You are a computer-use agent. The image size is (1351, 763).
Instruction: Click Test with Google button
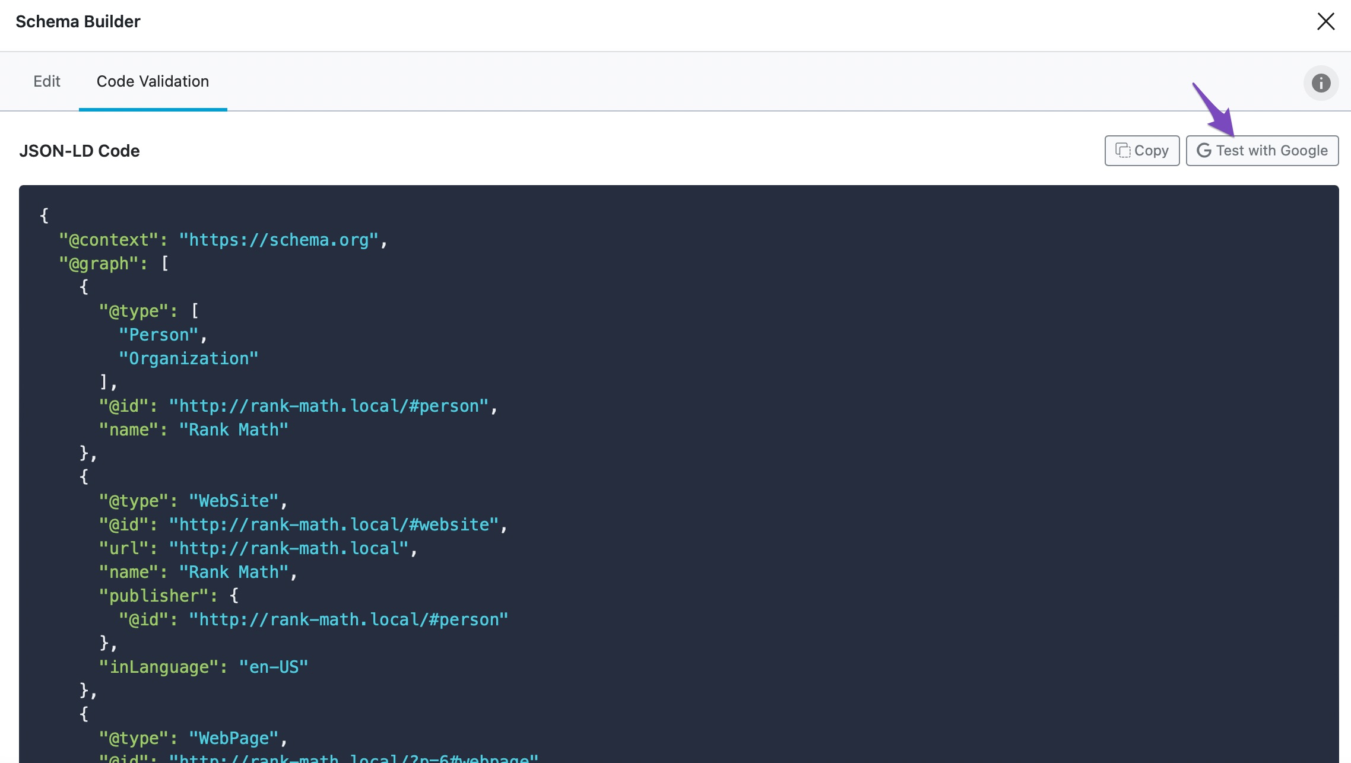point(1262,151)
